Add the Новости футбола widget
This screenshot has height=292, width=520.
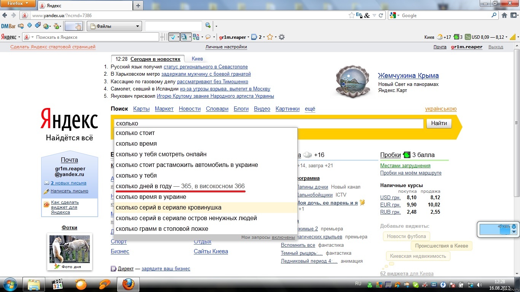[406, 236]
